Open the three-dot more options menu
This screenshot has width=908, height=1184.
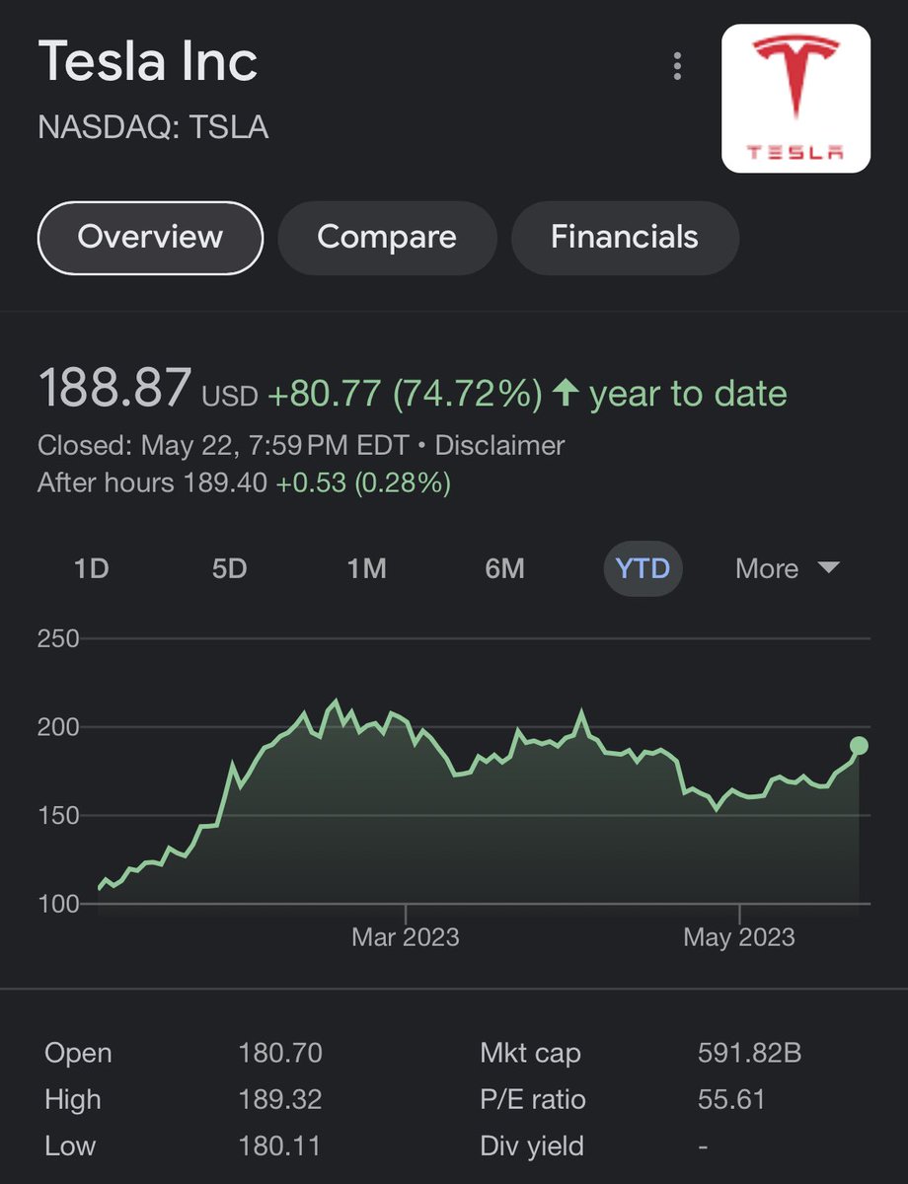coord(677,66)
